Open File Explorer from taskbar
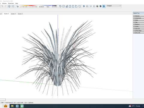Image resolution: width=144 pixels, height=108 pixels. coord(12,106)
